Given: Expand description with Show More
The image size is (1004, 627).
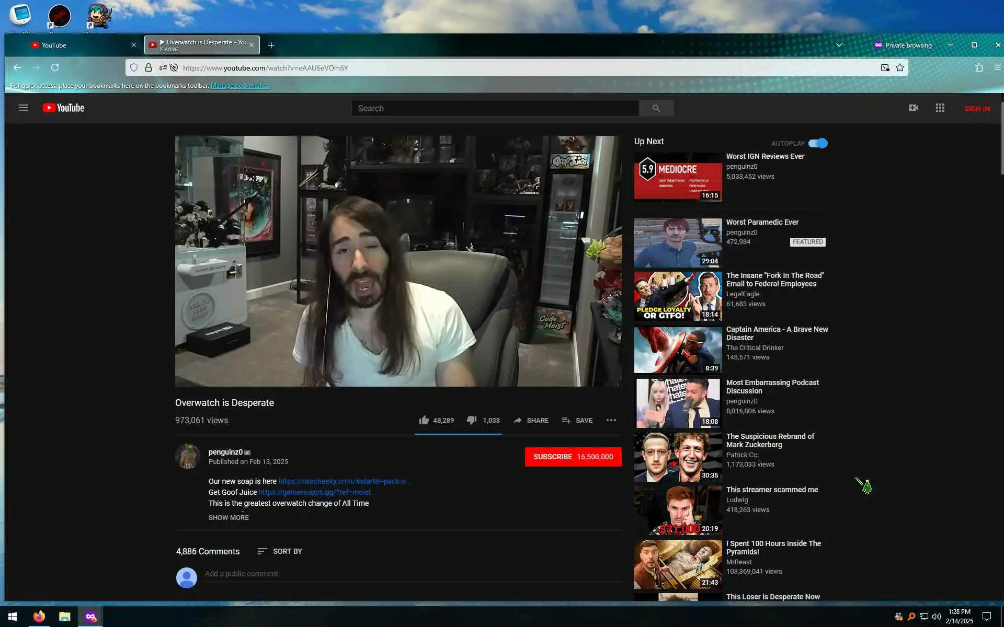Looking at the screenshot, I should [229, 517].
